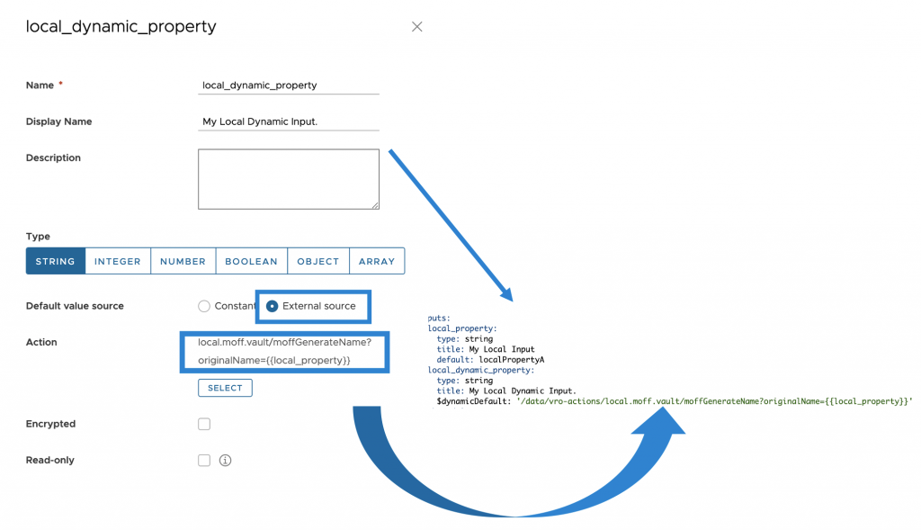This screenshot has width=921, height=530.
Task: Choose the INTEGER type
Action: pyautogui.click(x=118, y=261)
